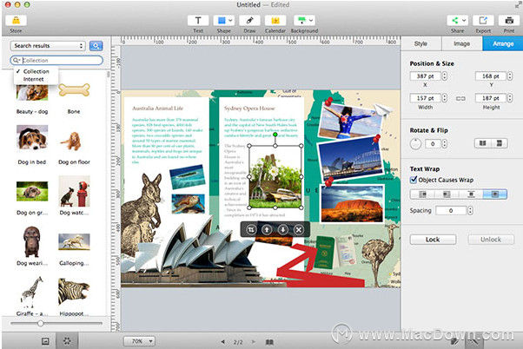The height and width of the screenshot is (349, 523).
Task: Select the Galloping horse thumbnail
Action: [74, 241]
